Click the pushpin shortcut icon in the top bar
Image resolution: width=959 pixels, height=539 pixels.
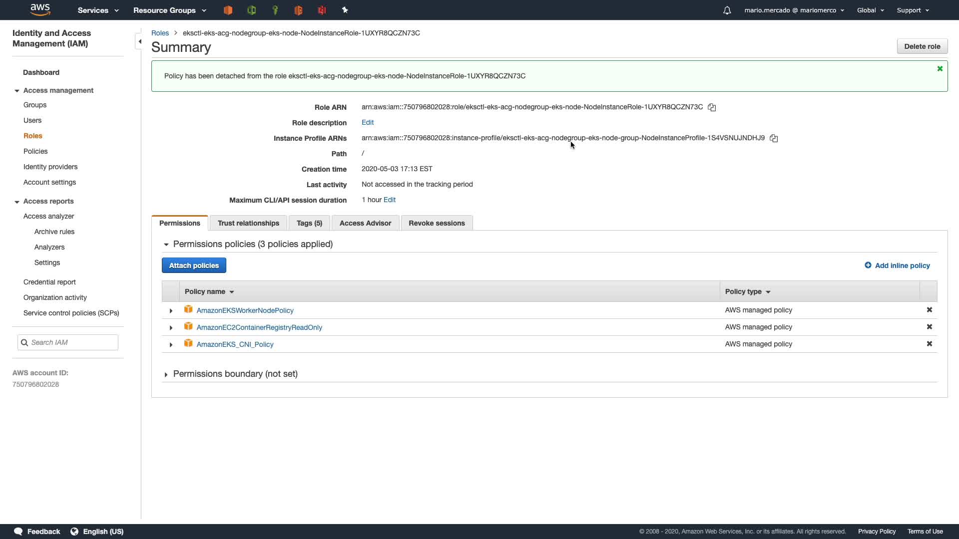(x=345, y=10)
